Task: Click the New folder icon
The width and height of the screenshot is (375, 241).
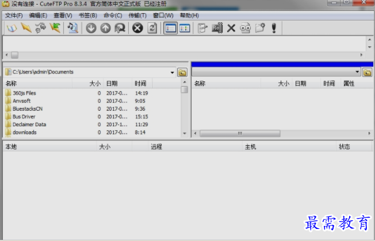Action: [260, 28]
